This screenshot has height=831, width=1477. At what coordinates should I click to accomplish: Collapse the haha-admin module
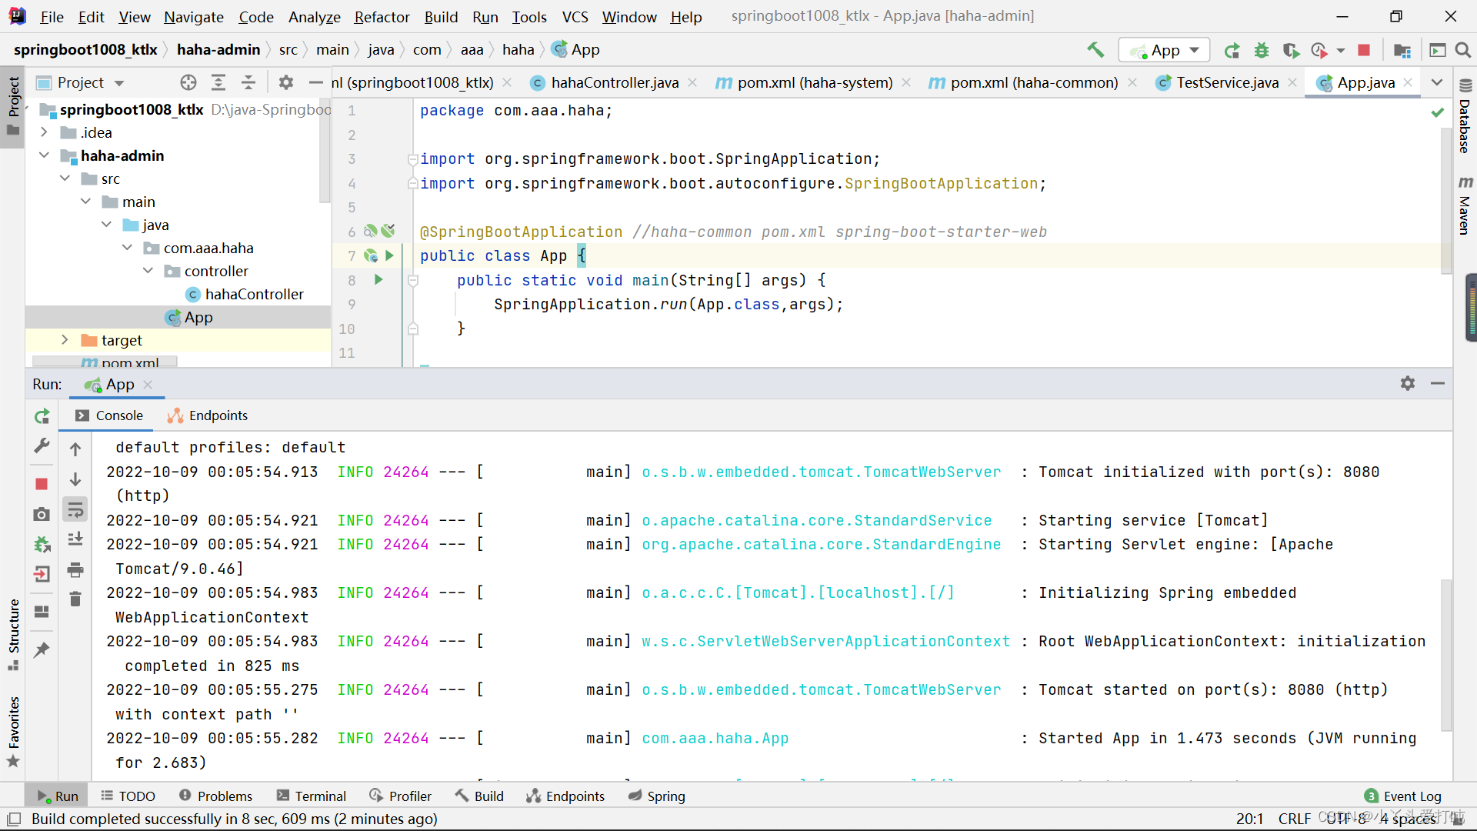click(44, 155)
